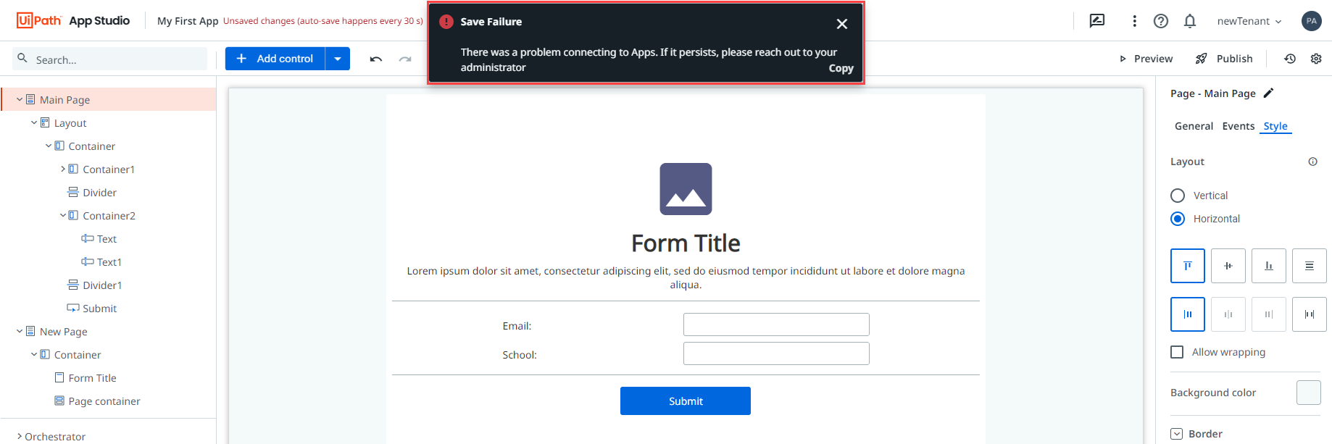Select the justify center icon
Screen dimensions: 1332x444
[x=1228, y=314]
